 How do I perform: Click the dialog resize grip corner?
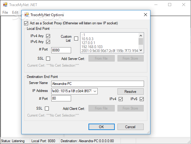[x=148, y=132]
